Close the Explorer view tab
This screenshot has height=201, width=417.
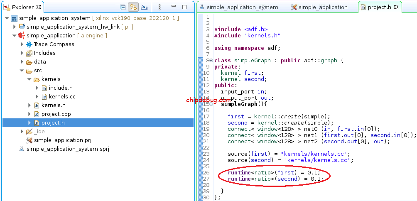(x=39, y=7)
